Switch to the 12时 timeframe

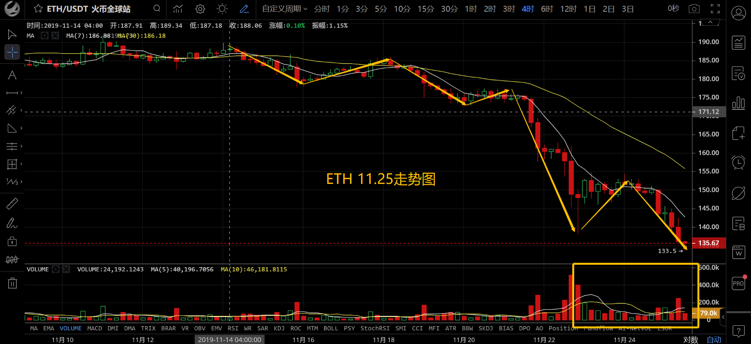(568, 9)
